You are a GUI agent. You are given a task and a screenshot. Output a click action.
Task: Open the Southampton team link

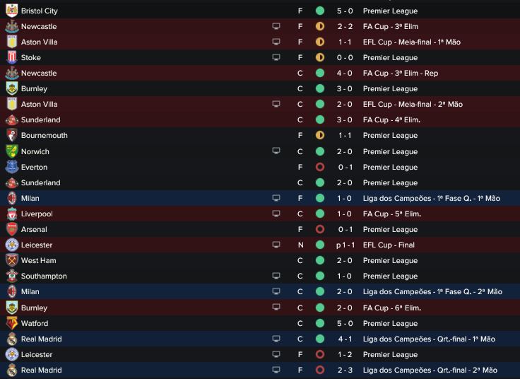pyautogui.click(x=44, y=276)
